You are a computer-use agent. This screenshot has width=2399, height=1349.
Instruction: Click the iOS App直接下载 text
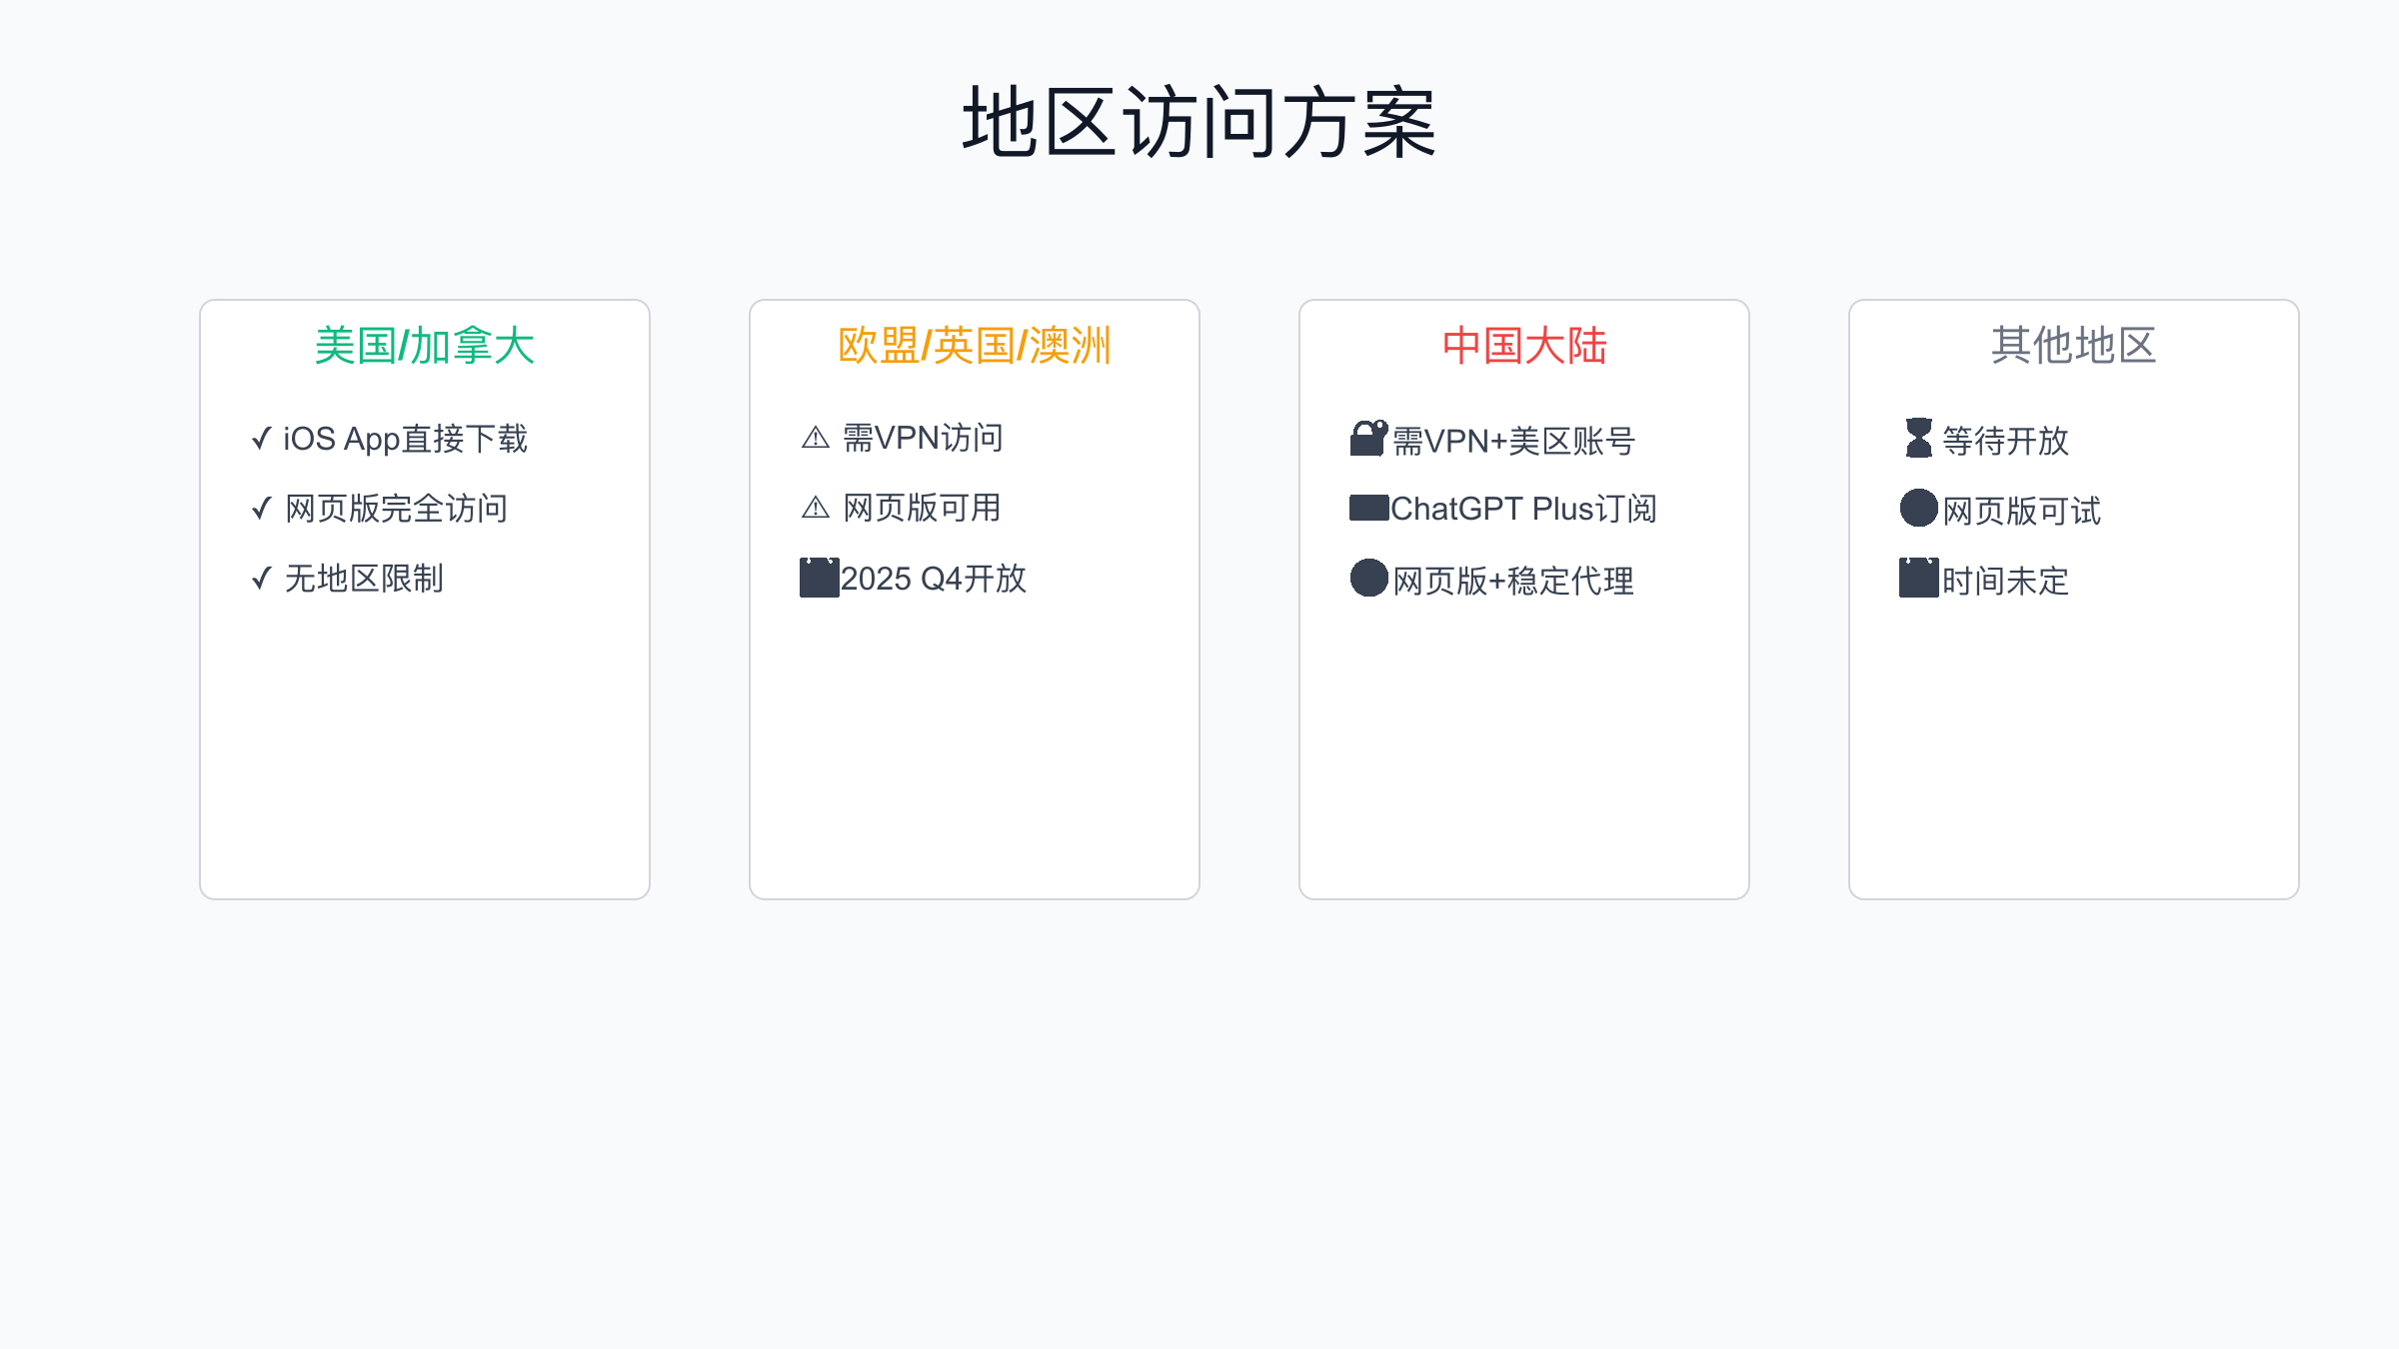(x=405, y=439)
